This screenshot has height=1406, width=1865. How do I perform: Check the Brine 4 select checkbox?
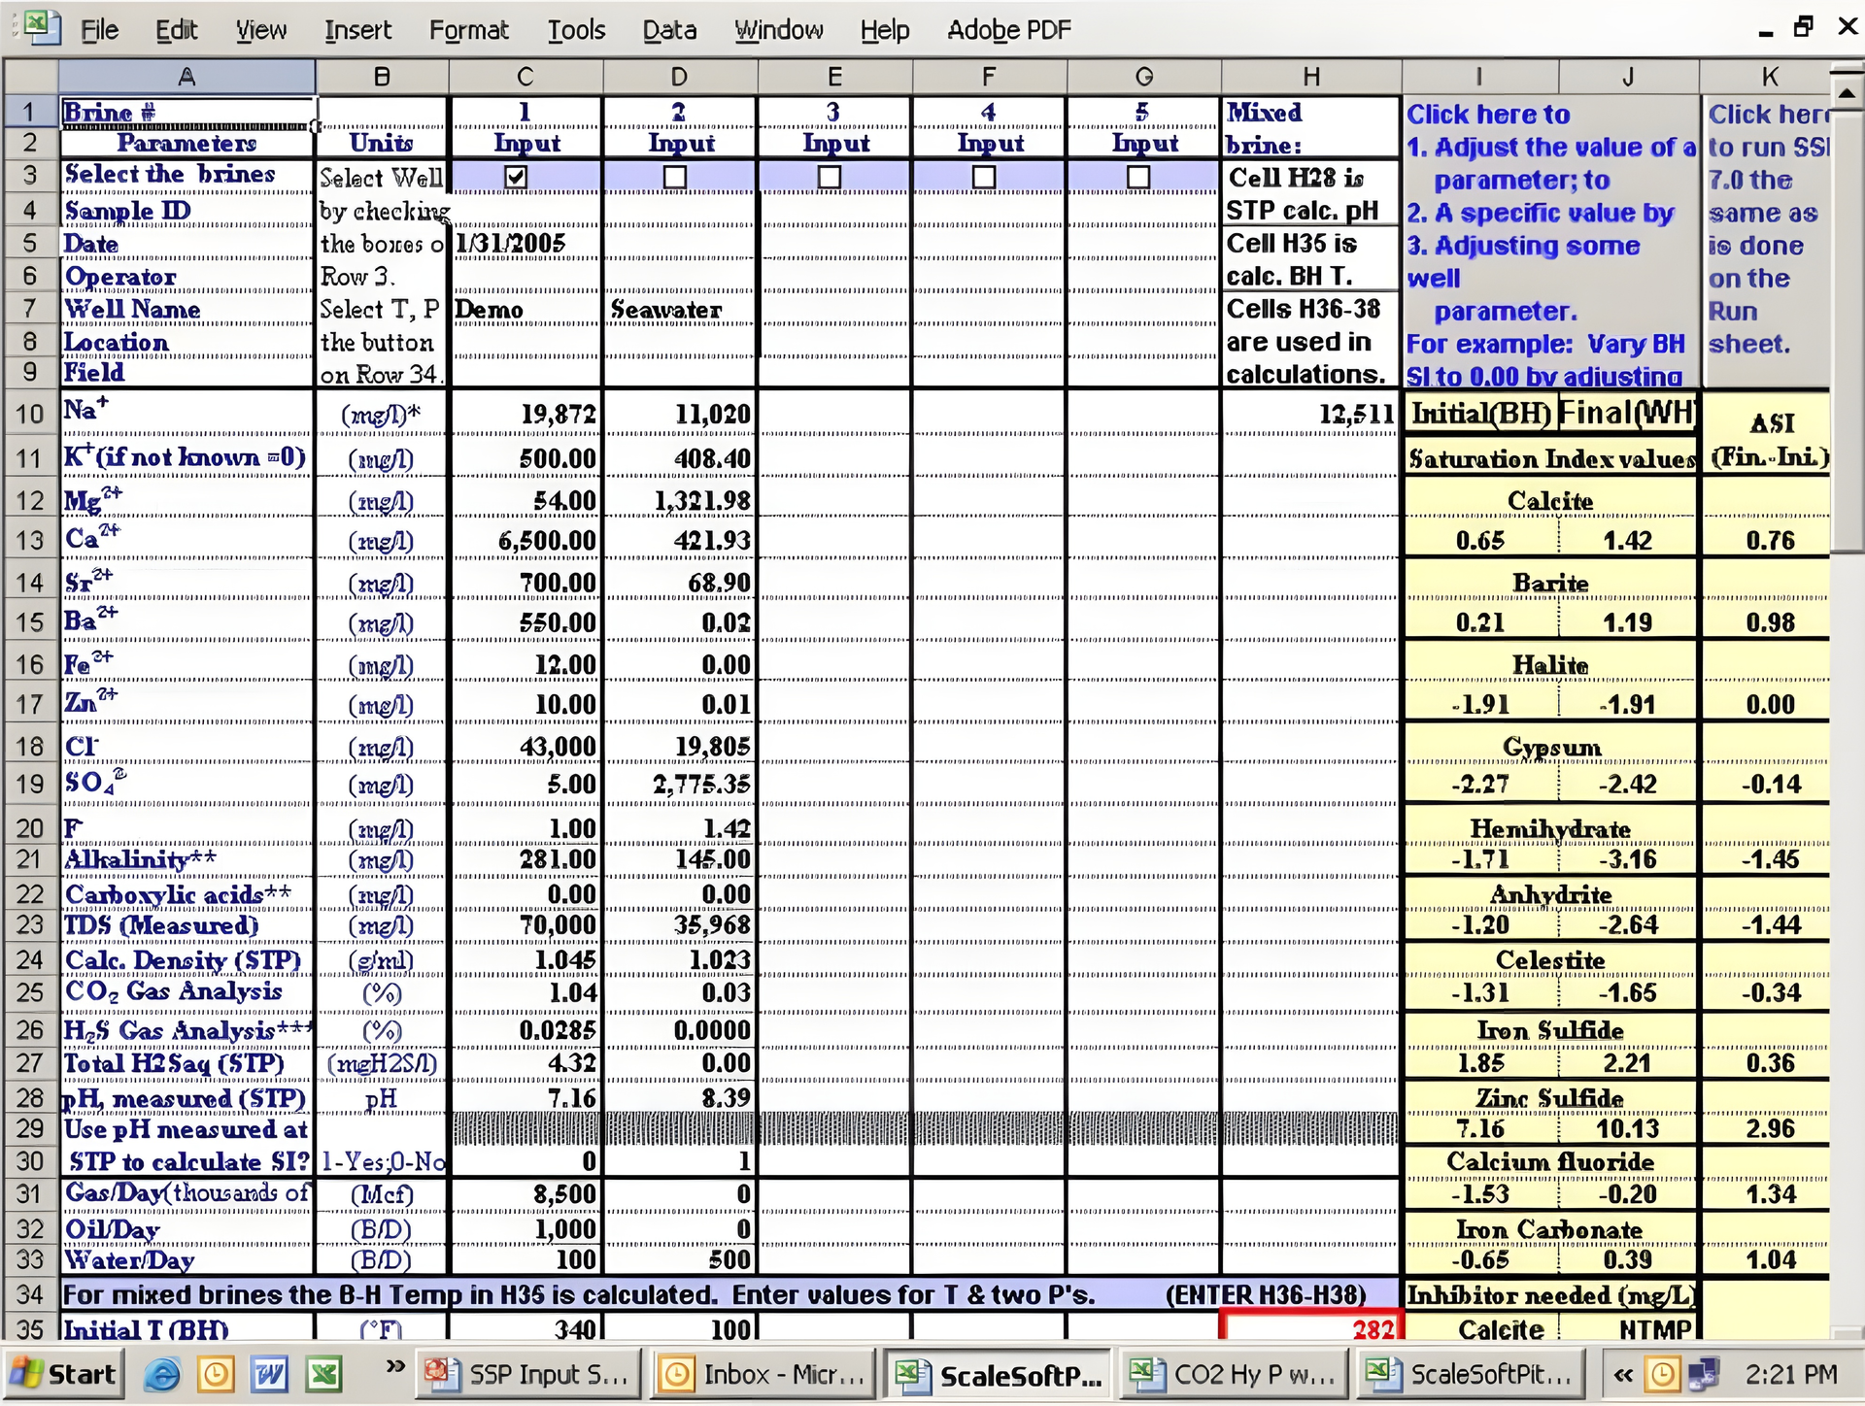(x=984, y=177)
